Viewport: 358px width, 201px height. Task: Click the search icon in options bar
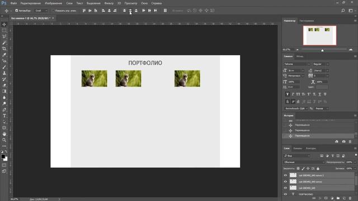(343, 11)
